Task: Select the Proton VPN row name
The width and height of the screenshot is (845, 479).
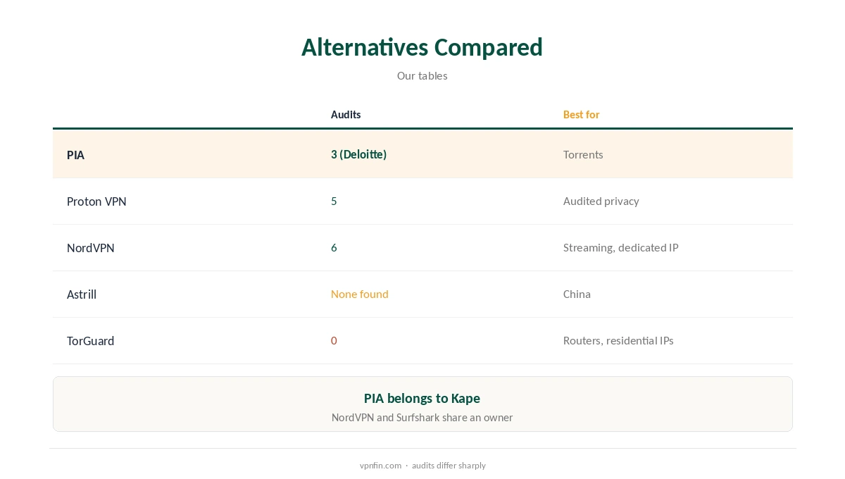Action: tap(96, 201)
